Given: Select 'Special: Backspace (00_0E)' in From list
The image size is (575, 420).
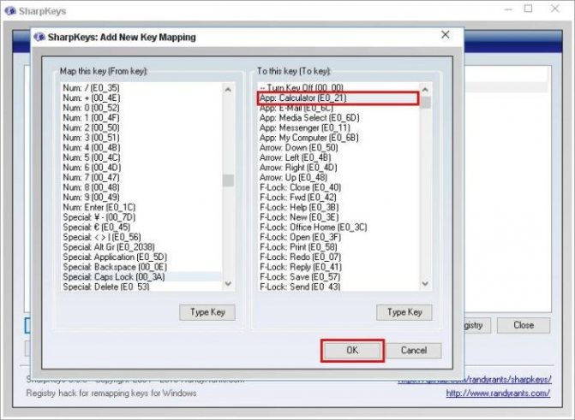Looking at the screenshot, I should tap(141, 267).
